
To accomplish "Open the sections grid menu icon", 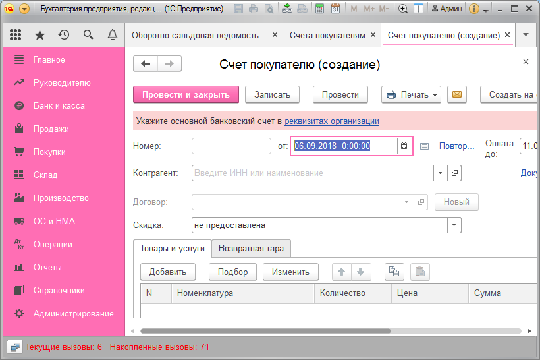I will point(16,35).
